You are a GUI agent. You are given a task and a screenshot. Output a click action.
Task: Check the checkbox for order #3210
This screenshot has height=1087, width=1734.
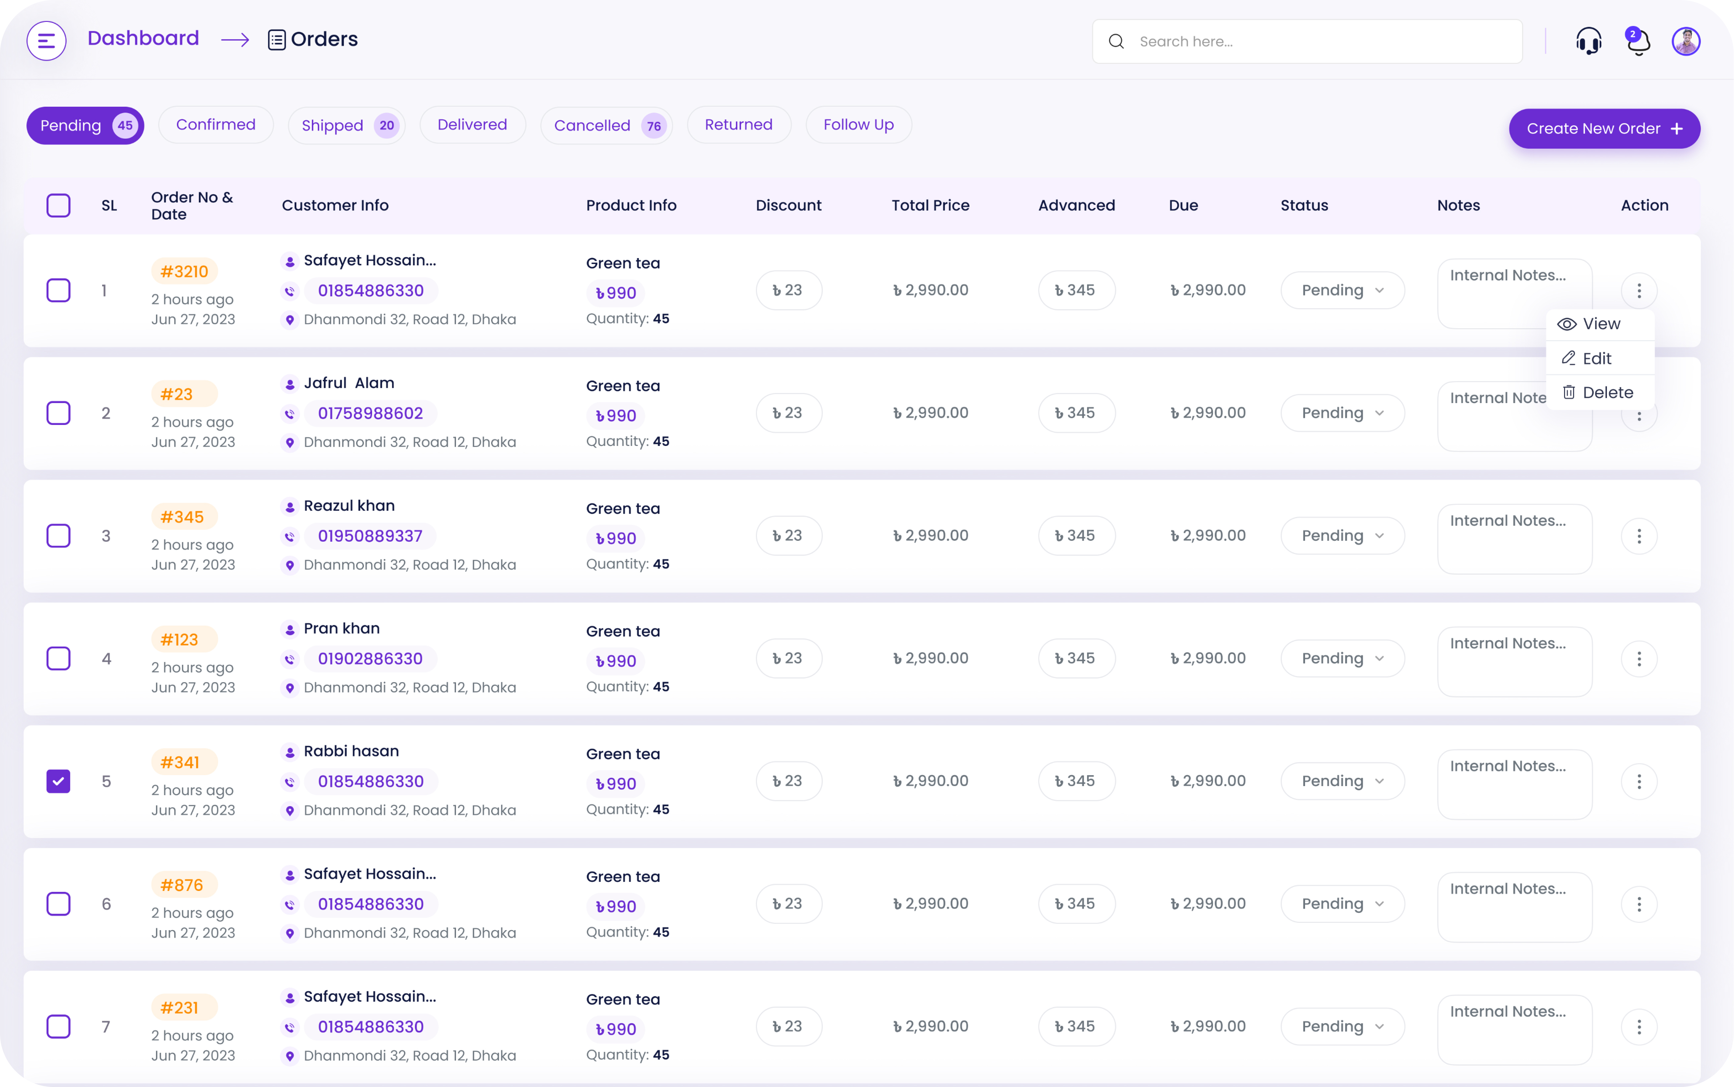(58, 290)
